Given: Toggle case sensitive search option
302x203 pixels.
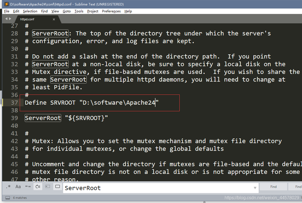Looking at the screenshot, I should point(18,187).
